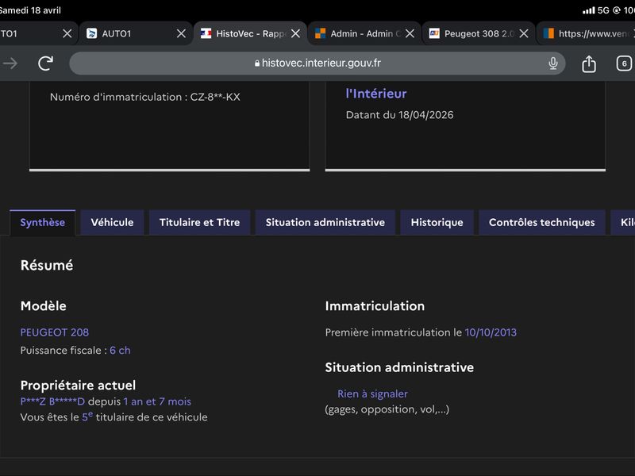The height and width of the screenshot is (476, 635).
Task: Click the Rien à signaler status text
Action: 372,393
